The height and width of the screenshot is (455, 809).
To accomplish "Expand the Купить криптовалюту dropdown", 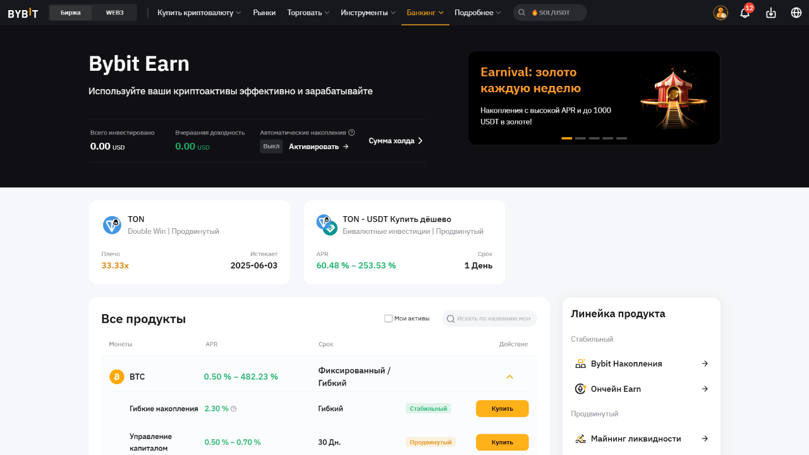I will point(199,13).
